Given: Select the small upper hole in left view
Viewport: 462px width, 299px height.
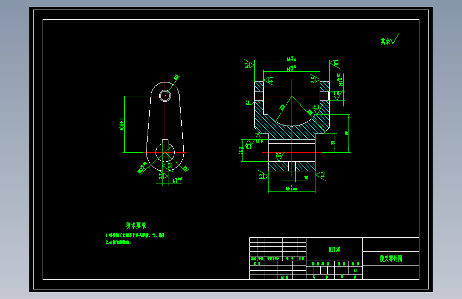Looking at the screenshot, I should coord(165,96).
